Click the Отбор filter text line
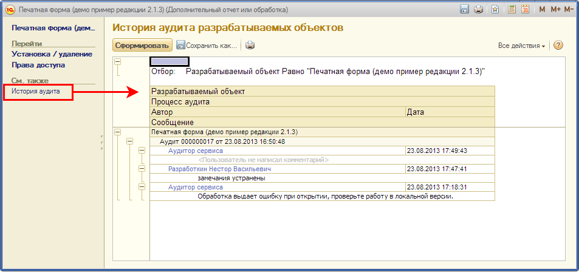This screenshot has width=579, height=272. click(x=318, y=72)
